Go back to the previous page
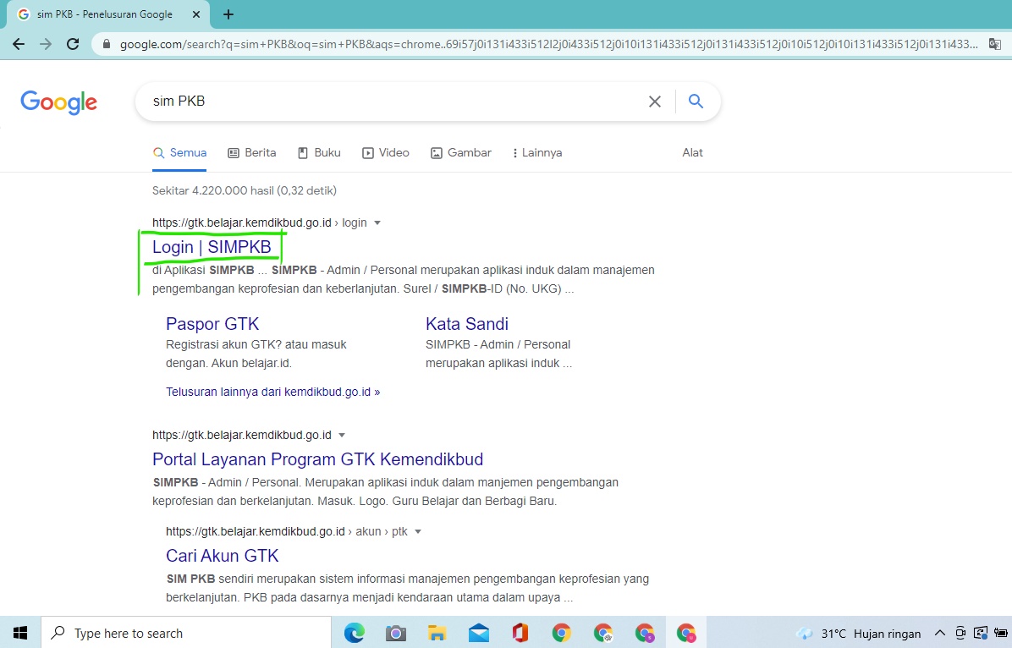 19,44
